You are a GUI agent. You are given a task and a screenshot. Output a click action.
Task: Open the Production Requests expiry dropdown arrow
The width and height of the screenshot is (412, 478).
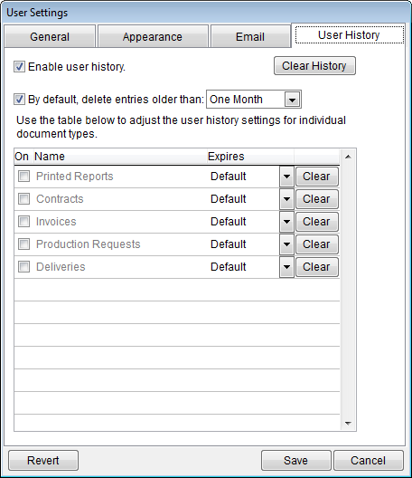pos(286,244)
